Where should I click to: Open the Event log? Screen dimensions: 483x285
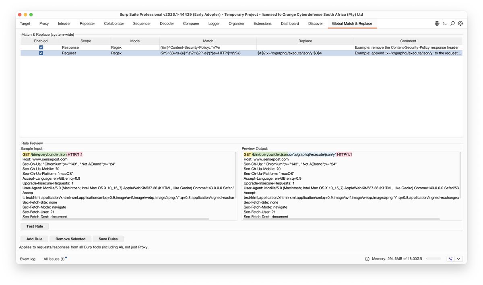point(28,259)
